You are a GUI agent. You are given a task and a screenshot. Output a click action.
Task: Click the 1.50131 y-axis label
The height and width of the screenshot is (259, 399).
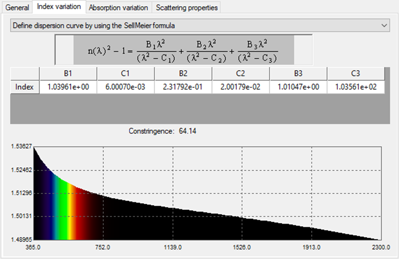tap(21, 216)
